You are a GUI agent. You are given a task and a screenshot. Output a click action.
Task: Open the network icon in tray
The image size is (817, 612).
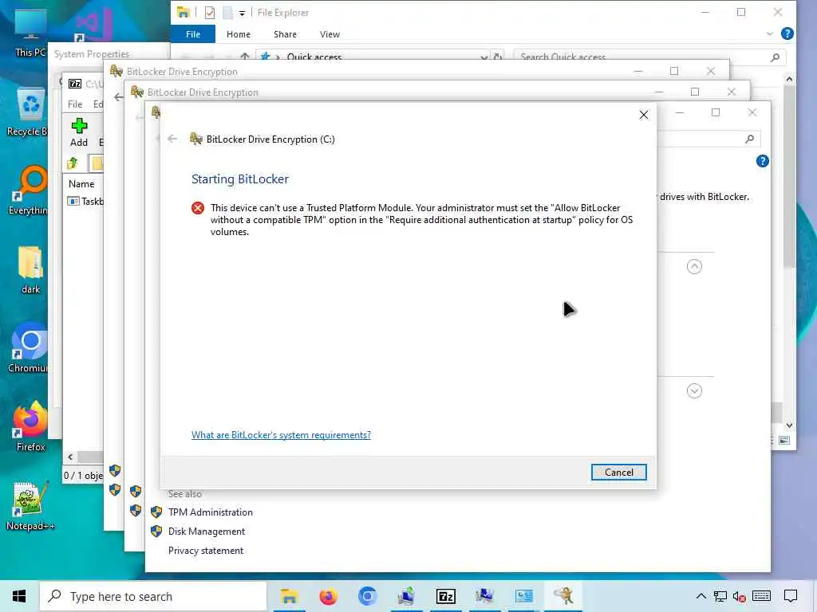pyautogui.click(x=720, y=596)
